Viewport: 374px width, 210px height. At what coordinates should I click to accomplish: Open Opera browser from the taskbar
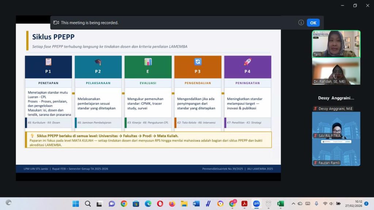tap(160, 203)
